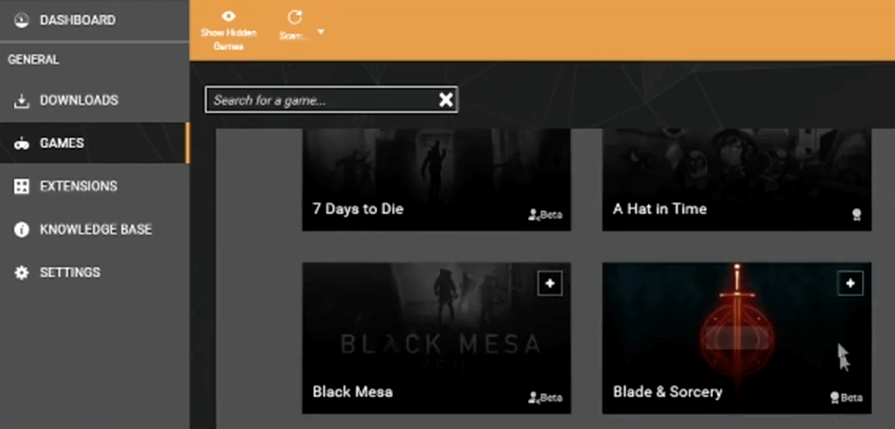Open the Extensions page
895x429 pixels.
point(95,186)
